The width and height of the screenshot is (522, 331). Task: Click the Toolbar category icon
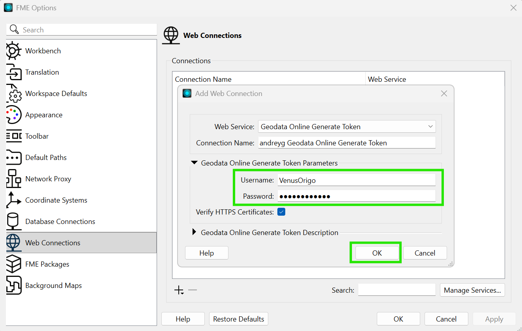(x=13, y=136)
